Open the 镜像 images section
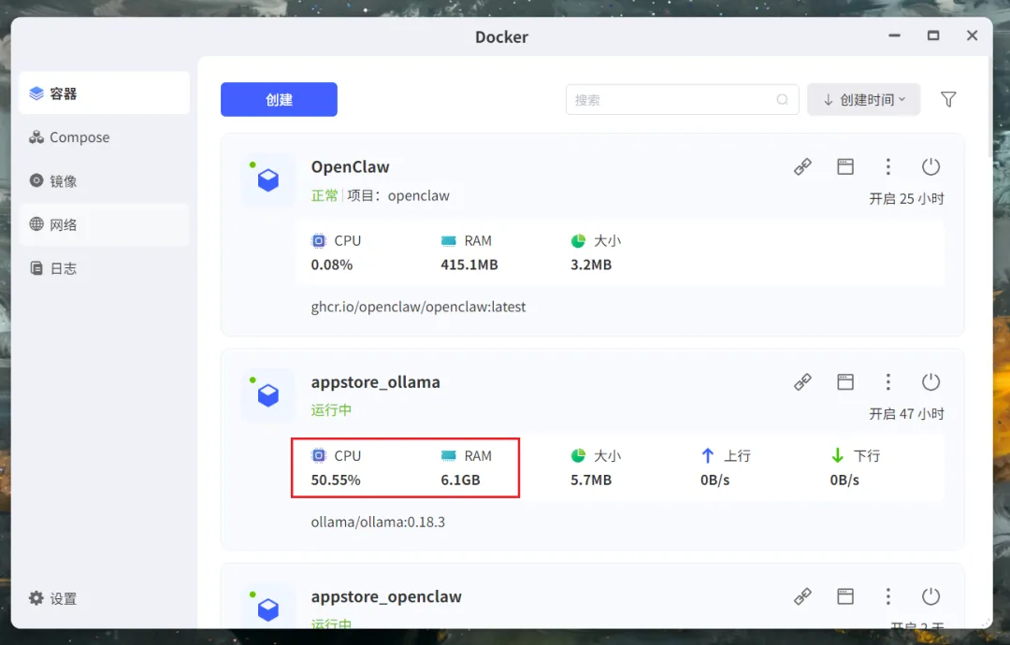 coord(105,181)
